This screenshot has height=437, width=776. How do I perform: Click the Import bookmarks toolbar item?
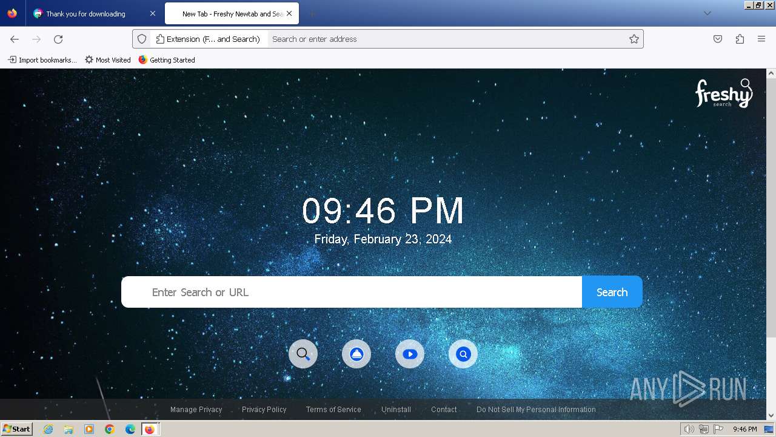(x=42, y=60)
